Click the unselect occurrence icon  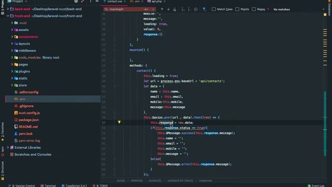click(189, 9)
